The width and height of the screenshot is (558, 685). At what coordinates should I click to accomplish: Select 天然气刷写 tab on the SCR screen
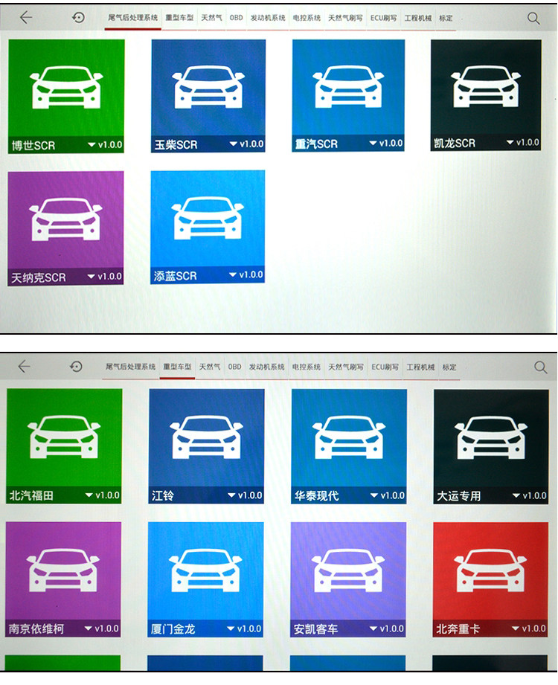point(346,18)
